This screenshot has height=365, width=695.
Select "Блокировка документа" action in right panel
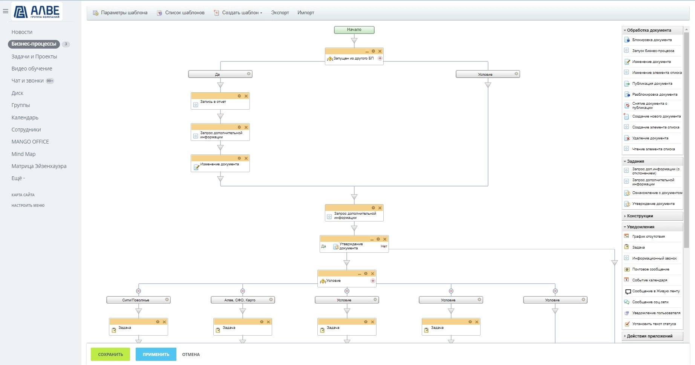pos(652,40)
